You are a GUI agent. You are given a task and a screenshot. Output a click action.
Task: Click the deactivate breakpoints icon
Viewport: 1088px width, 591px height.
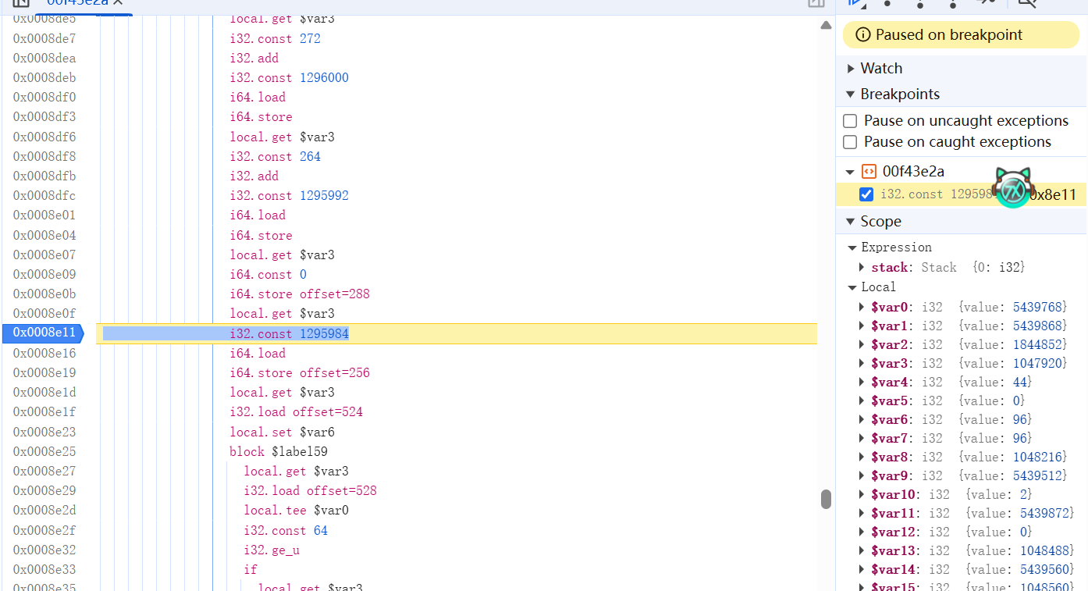1027,2
